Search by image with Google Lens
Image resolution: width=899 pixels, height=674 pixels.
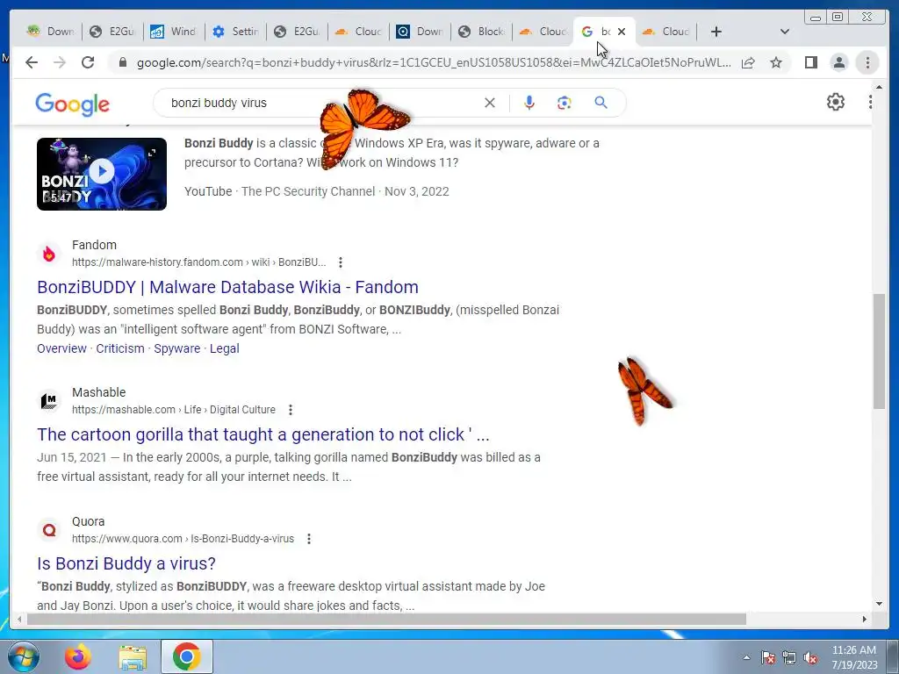pyautogui.click(x=565, y=103)
